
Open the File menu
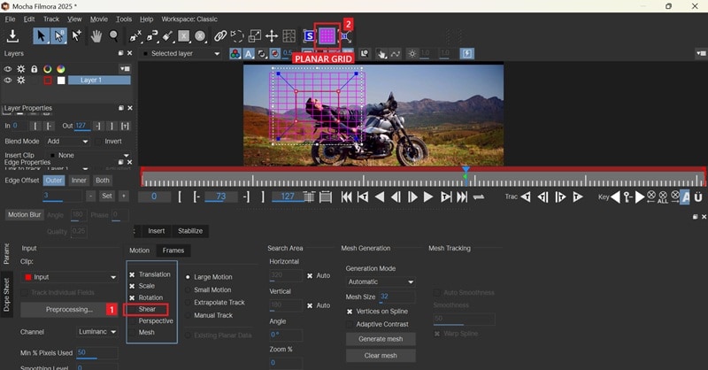tap(10, 19)
